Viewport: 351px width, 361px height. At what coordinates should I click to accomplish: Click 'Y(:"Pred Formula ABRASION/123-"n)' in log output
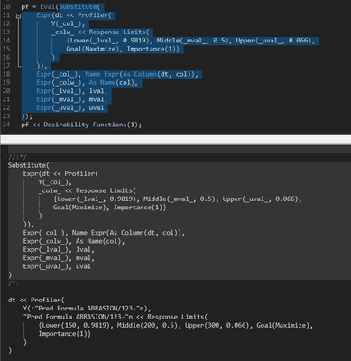coord(85,309)
